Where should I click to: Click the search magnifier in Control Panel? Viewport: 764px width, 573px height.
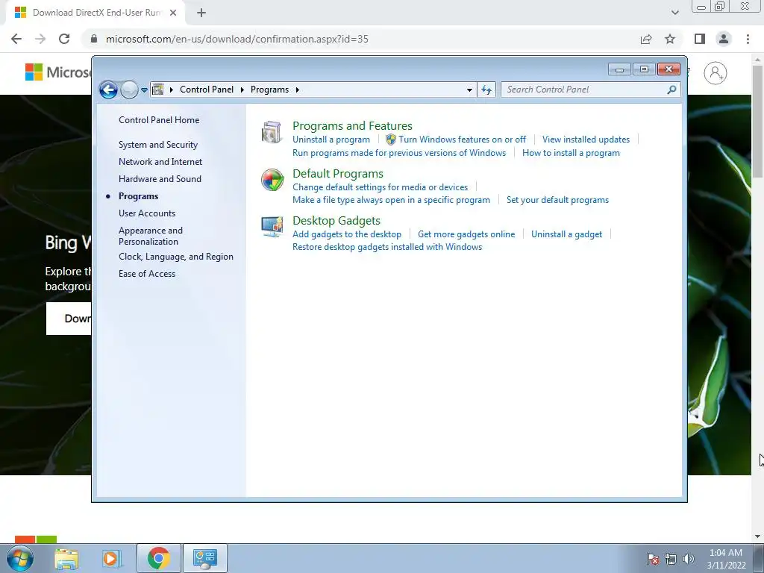point(671,90)
